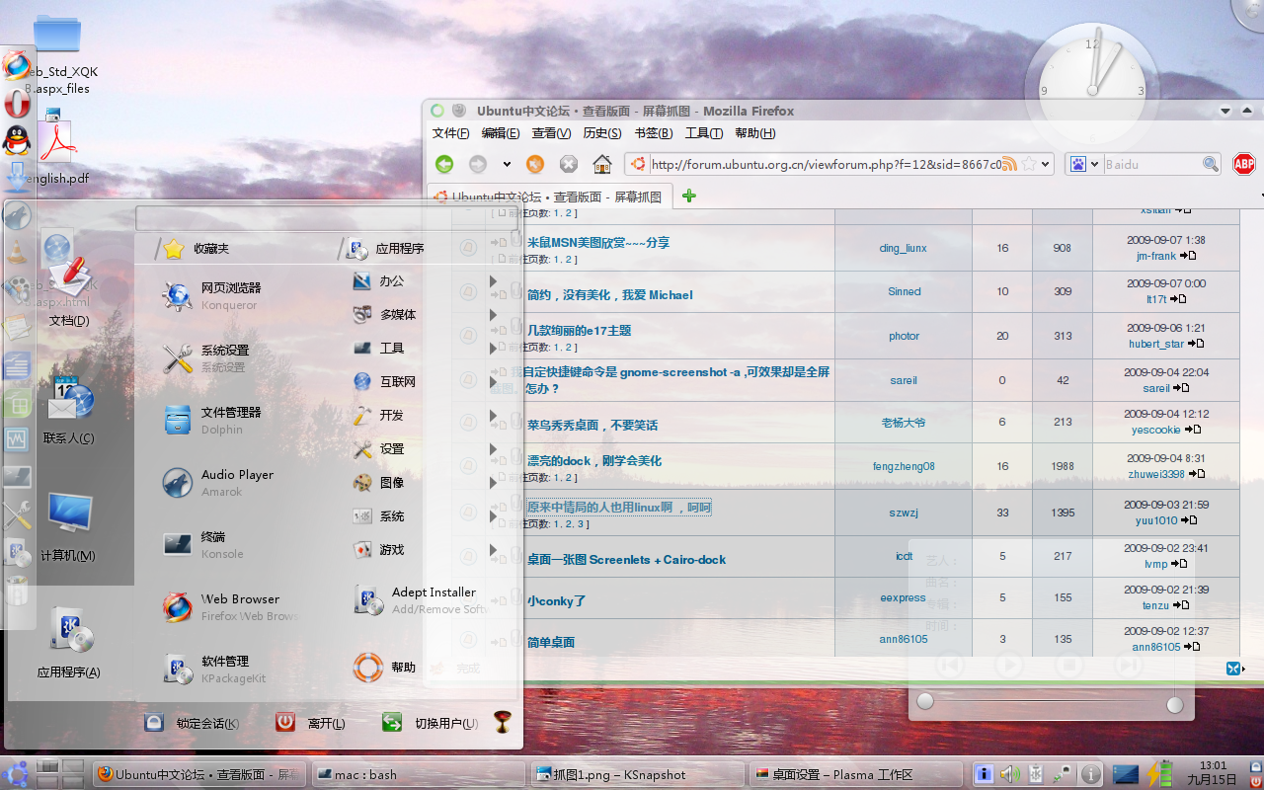Click the Firefox stop loading button
1264x790 pixels.
[569, 164]
